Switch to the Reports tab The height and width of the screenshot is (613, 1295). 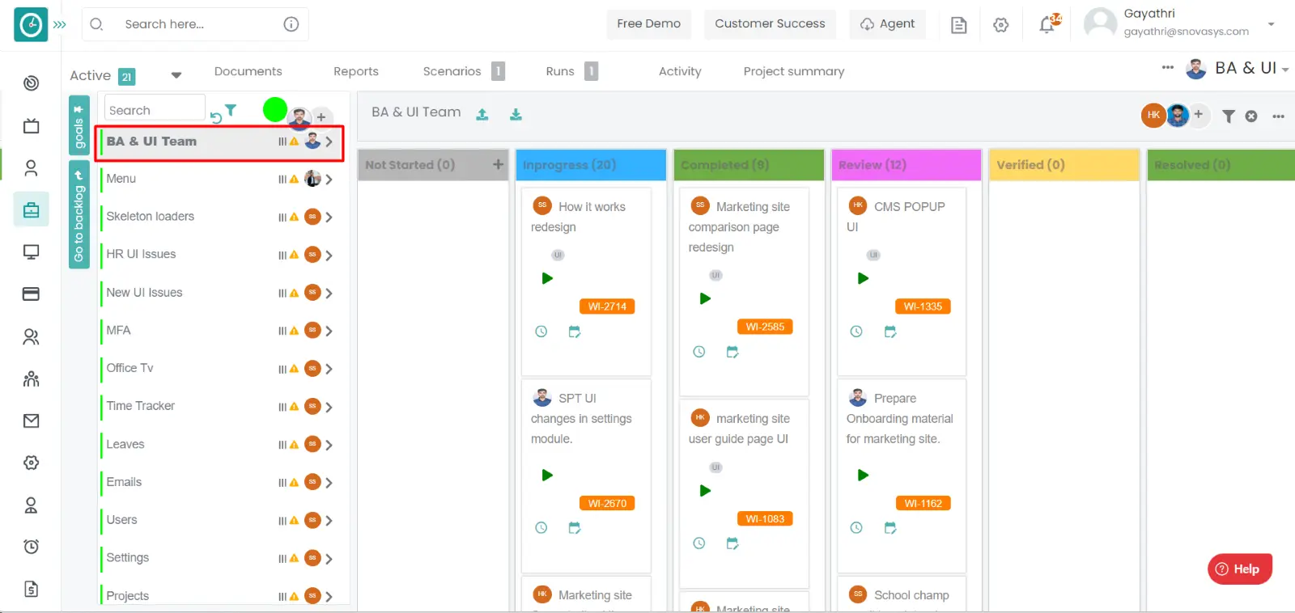pyautogui.click(x=355, y=71)
